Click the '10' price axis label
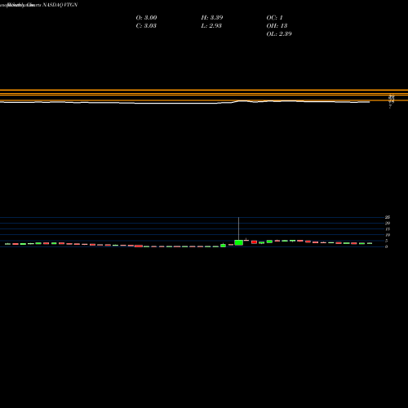 coord(388,235)
